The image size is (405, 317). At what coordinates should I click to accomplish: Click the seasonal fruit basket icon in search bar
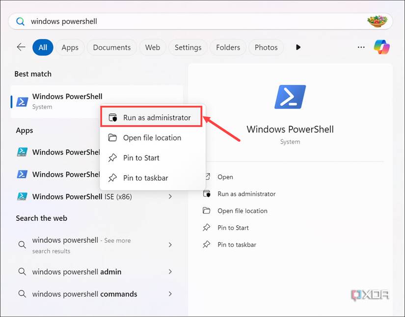(x=377, y=21)
